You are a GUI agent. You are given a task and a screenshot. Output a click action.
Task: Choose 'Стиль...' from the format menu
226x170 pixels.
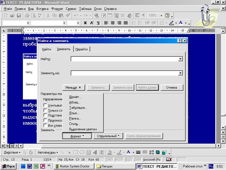click(75, 124)
